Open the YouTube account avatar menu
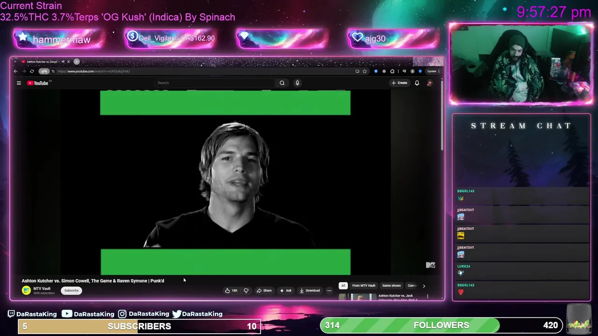Image resolution: width=598 pixels, height=336 pixels. coord(429,83)
